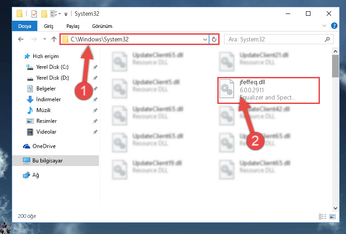Unpin Videolar from quick access
346x234 pixels.
(95, 132)
